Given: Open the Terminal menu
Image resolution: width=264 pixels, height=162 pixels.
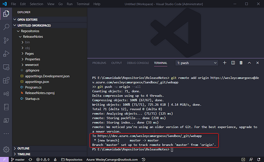Looking at the screenshot, I should (x=83, y=4).
